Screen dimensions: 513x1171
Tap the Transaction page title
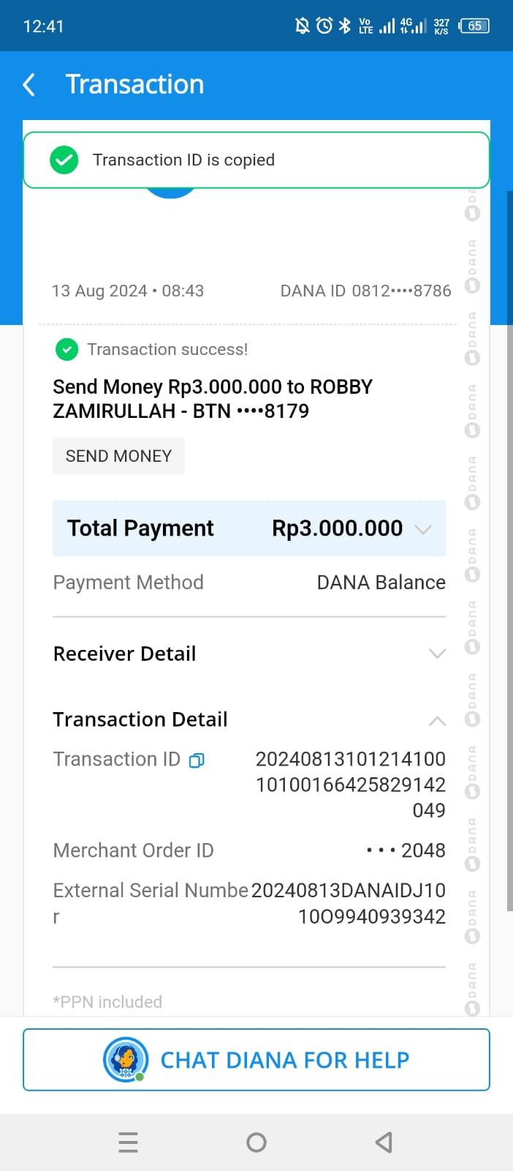[x=134, y=85]
